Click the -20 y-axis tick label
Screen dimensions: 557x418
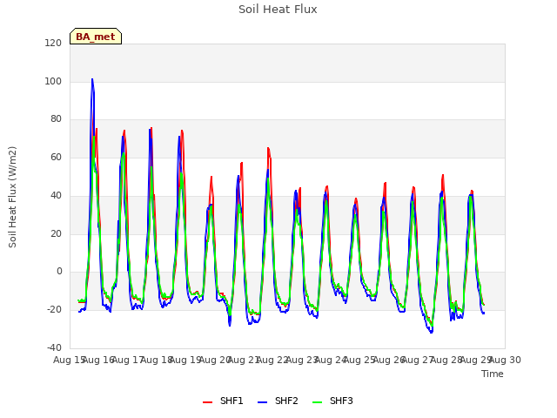[54, 310]
